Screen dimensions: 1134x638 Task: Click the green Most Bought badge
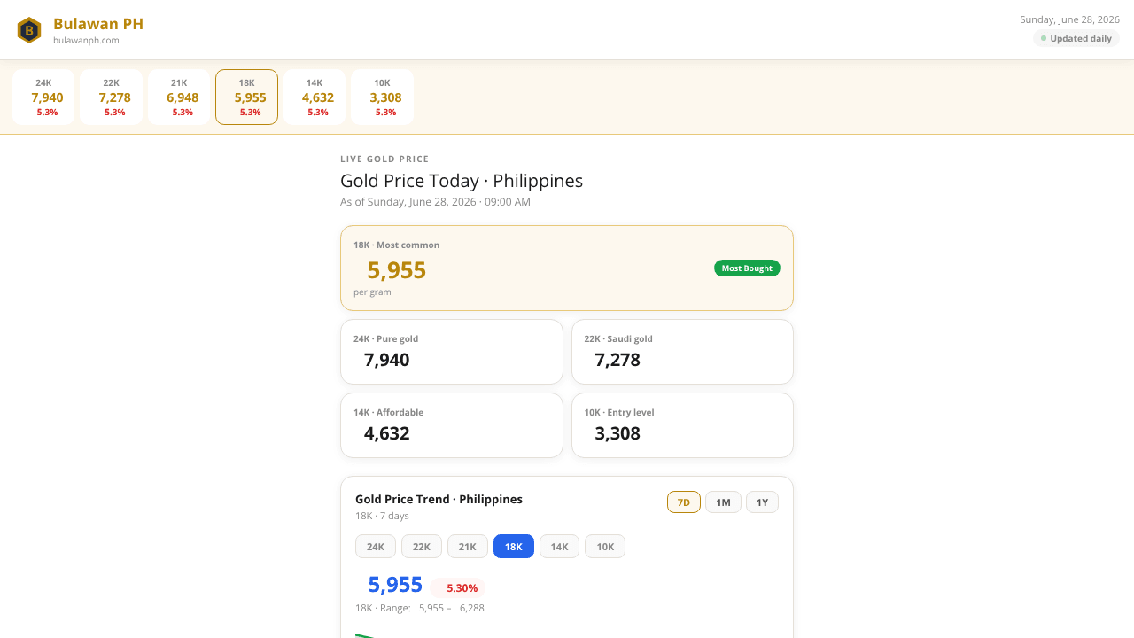(747, 268)
